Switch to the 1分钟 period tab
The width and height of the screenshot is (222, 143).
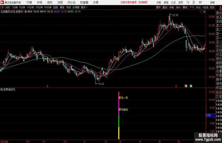click(x=15, y=7)
